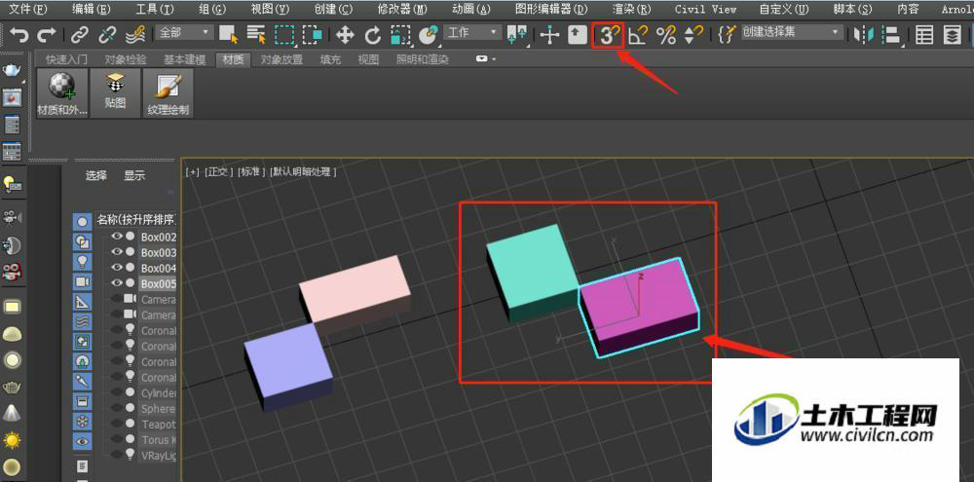Click the sun light icon in left sidebar
This screenshot has width=974, height=482.
coord(12,440)
